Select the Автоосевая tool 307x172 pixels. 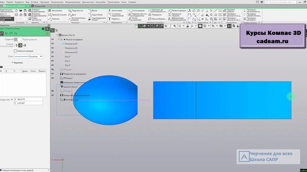click(115, 11)
